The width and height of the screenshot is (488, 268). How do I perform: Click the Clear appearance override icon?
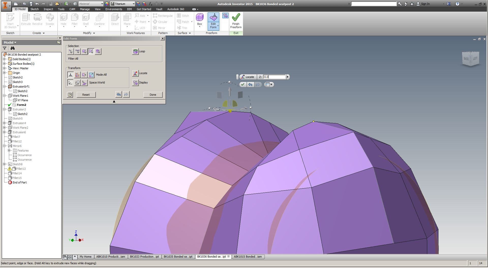[x=144, y=4]
